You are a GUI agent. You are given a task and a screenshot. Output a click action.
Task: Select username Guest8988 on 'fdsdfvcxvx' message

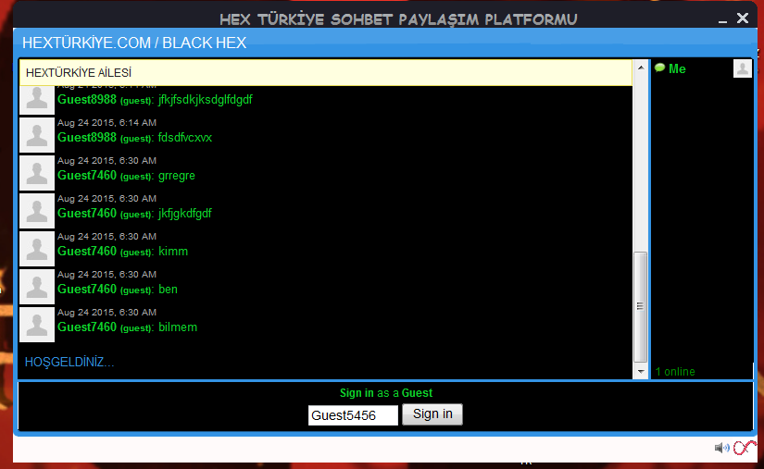87,137
